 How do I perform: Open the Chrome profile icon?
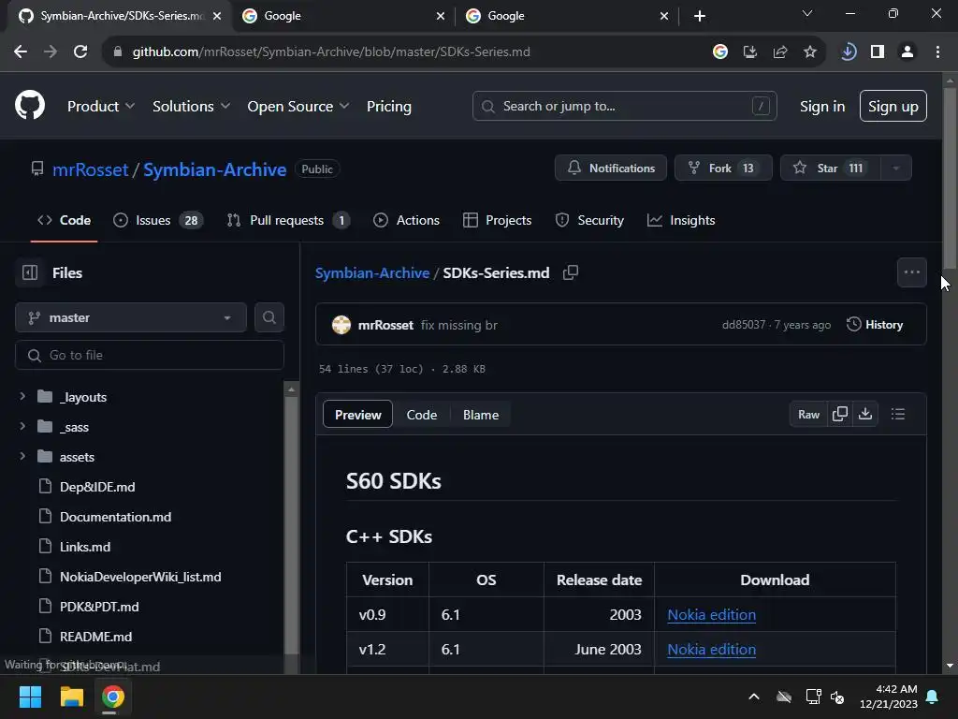click(x=907, y=52)
